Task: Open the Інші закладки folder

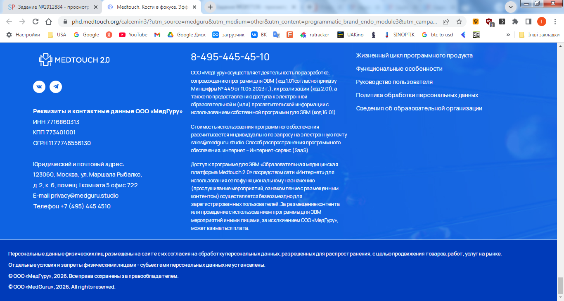Action: pos(539,35)
